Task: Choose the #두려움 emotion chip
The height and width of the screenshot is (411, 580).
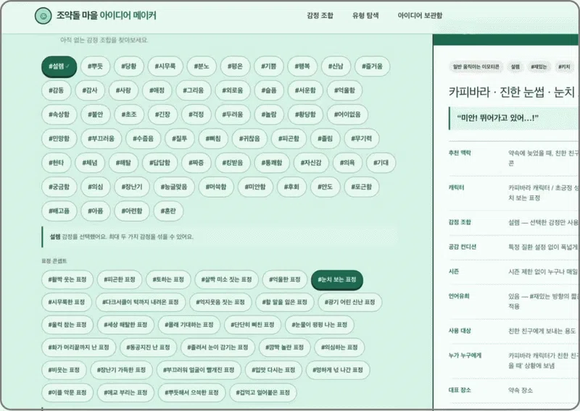Action: pyautogui.click(x=233, y=114)
